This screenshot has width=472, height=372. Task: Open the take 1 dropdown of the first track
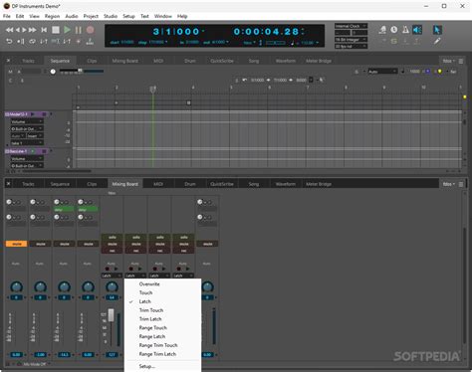(27, 143)
